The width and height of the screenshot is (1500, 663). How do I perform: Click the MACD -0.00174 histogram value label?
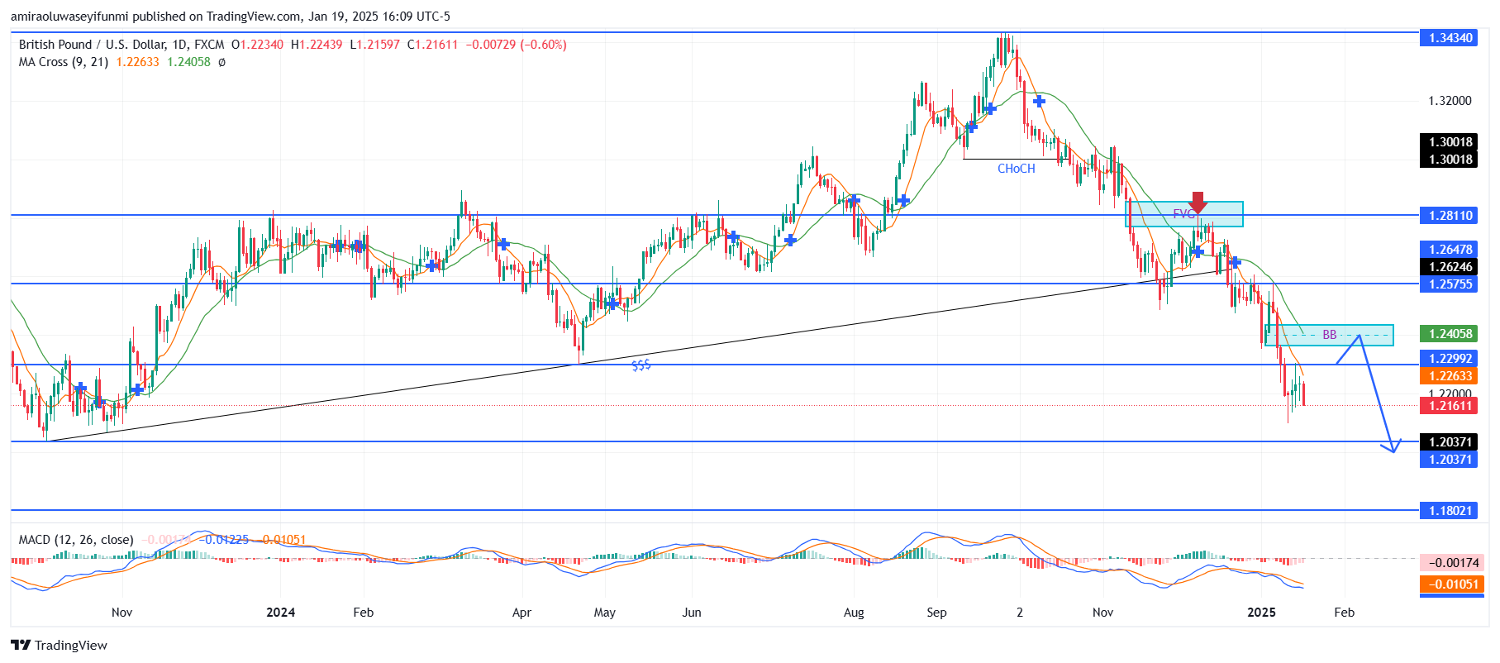1454,563
